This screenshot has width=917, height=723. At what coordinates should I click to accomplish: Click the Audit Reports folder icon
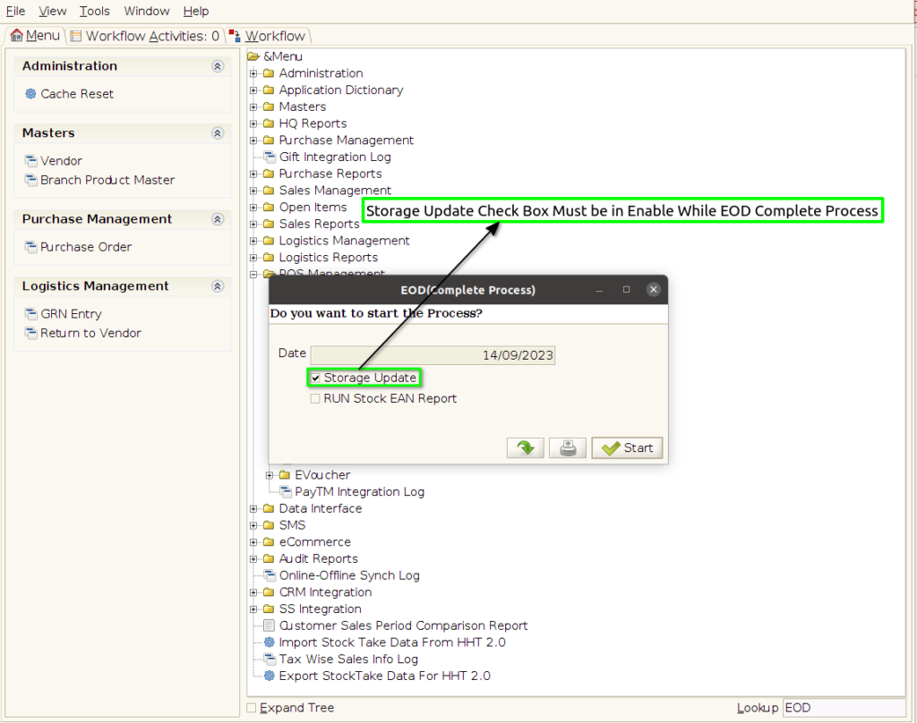(269, 558)
